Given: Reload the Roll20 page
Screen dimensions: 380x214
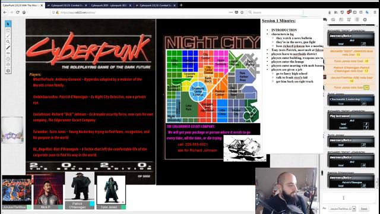Looking at the screenshot, I should [x=18, y=12].
